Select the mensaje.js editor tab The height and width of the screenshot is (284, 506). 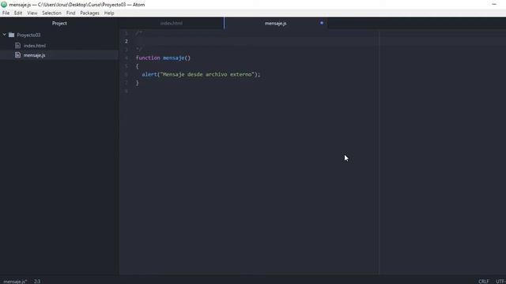pyautogui.click(x=276, y=23)
